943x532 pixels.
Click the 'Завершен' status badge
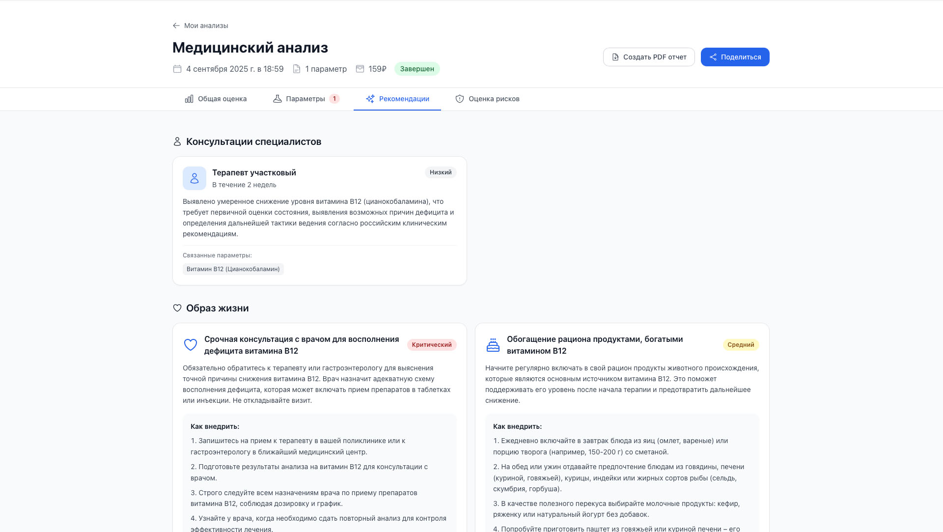point(417,69)
